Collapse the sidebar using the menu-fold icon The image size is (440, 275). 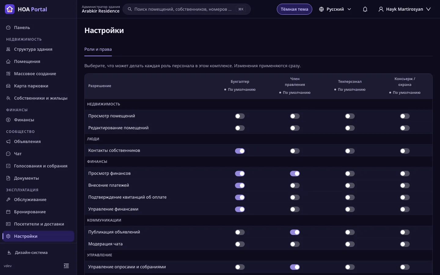[66, 266]
